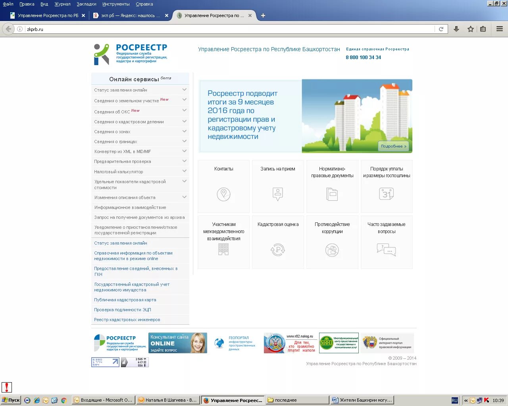Viewport: 508px width, 406px height.
Task: Open Проверка подлинности ЭЦП link
Action: point(123,310)
